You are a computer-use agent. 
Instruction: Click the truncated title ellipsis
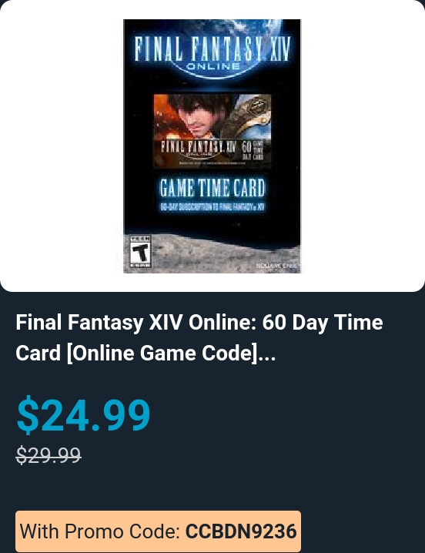coord(267,354)
